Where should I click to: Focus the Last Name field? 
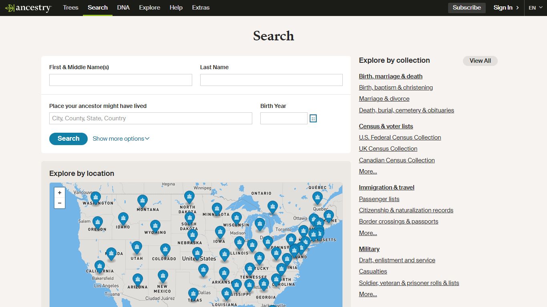point(271,80)
